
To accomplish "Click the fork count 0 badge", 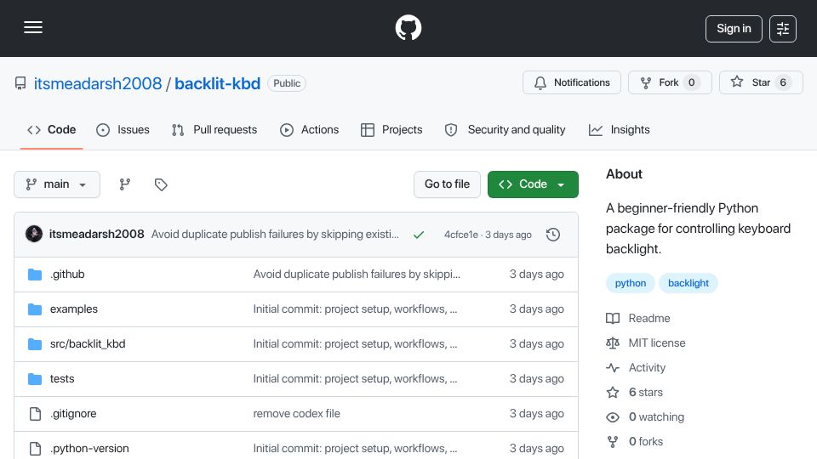I will (691, 82).
